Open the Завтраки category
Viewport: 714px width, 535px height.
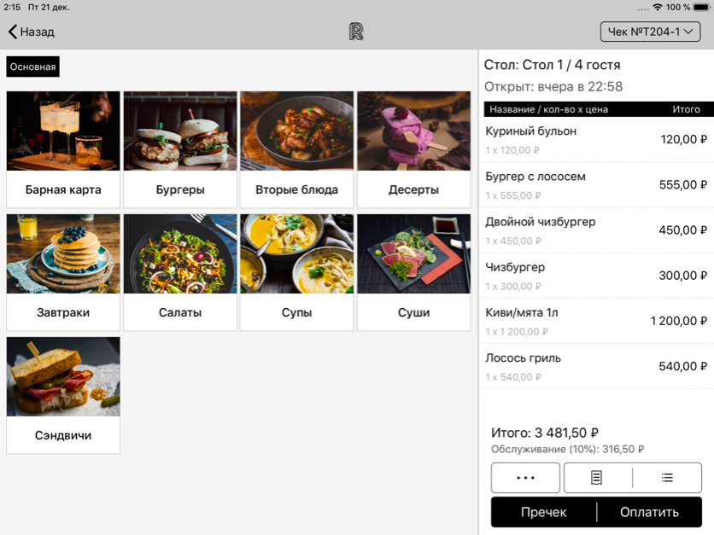(63, 272)
